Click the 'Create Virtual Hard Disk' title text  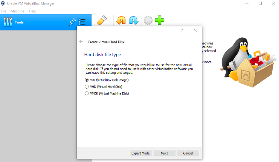click(x=106, y=42)
